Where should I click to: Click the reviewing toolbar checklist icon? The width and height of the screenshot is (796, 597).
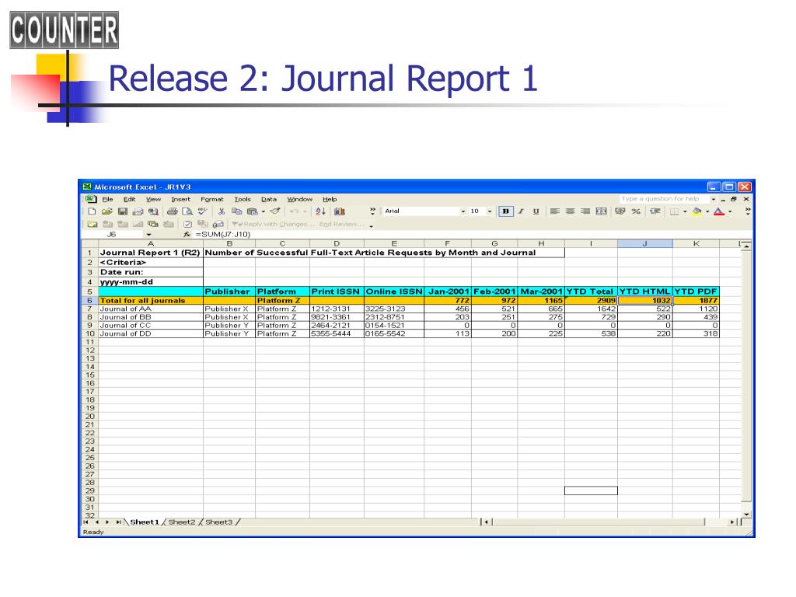(187, 224)
